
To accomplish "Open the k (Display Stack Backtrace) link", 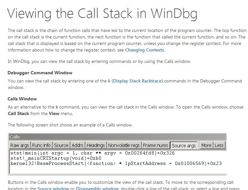I will click(135, 81).
